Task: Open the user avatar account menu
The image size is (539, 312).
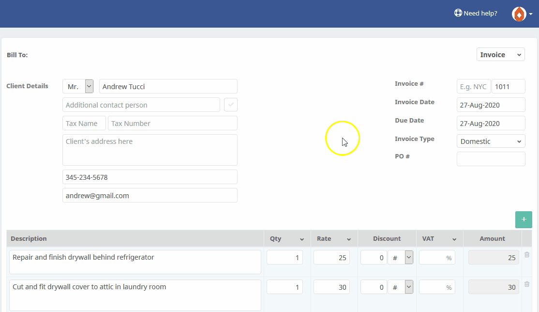Action: coord(522,14)
